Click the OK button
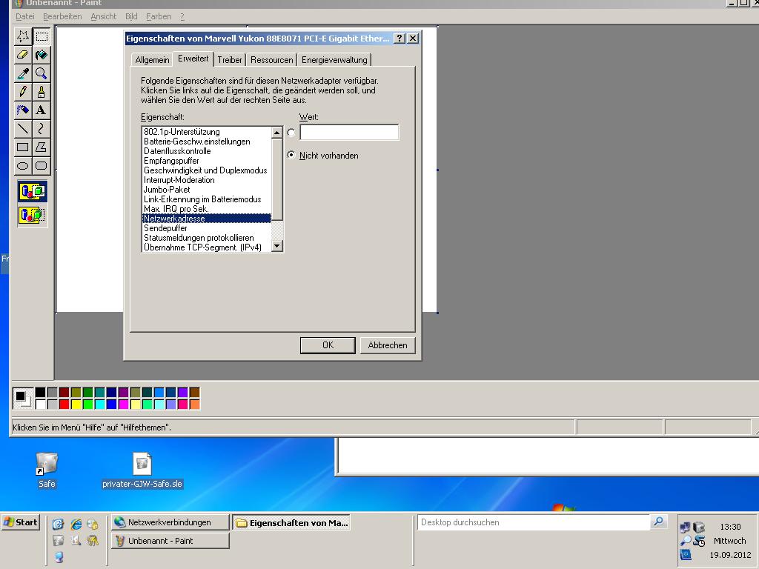Image resolution: width=759 pixels, height=569 pixels. pos(328,345)
